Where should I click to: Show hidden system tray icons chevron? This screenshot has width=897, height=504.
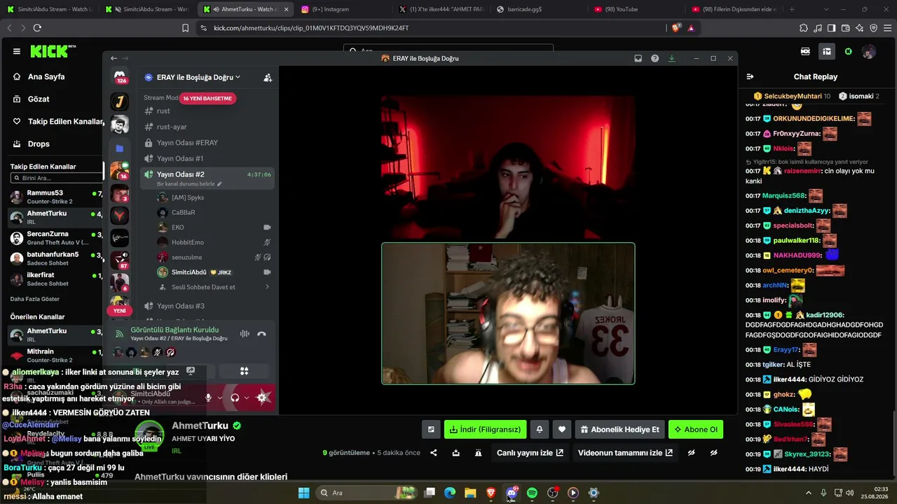(x=808, y=493)
